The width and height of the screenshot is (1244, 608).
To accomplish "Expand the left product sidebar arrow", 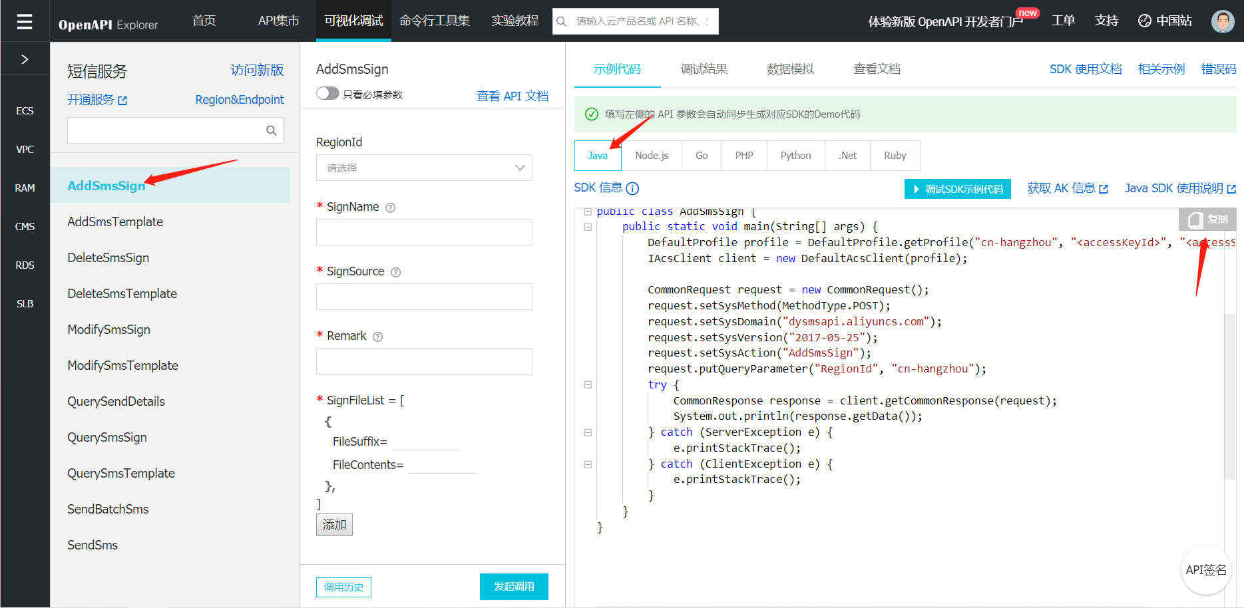I will click(x=25, y=59).
